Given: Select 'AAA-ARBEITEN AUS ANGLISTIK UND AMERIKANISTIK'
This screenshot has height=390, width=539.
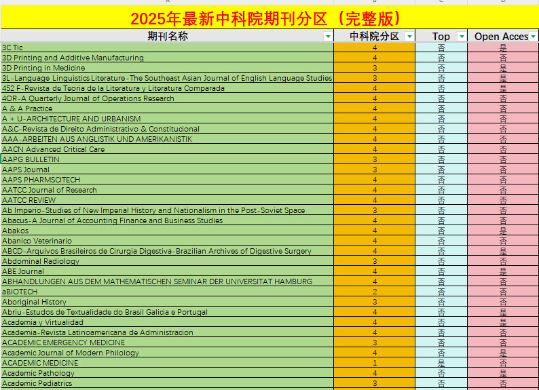Looking at the screenshot, I should [x=168, y=139].
